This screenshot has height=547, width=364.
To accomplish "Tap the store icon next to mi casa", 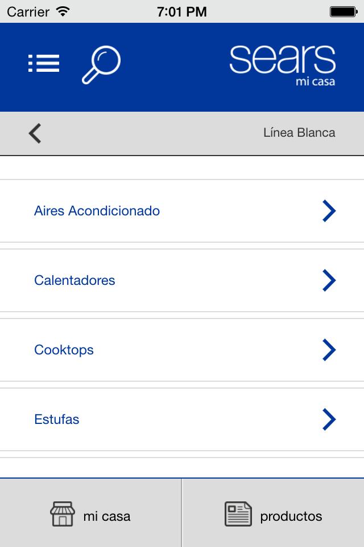I will 64,513.
